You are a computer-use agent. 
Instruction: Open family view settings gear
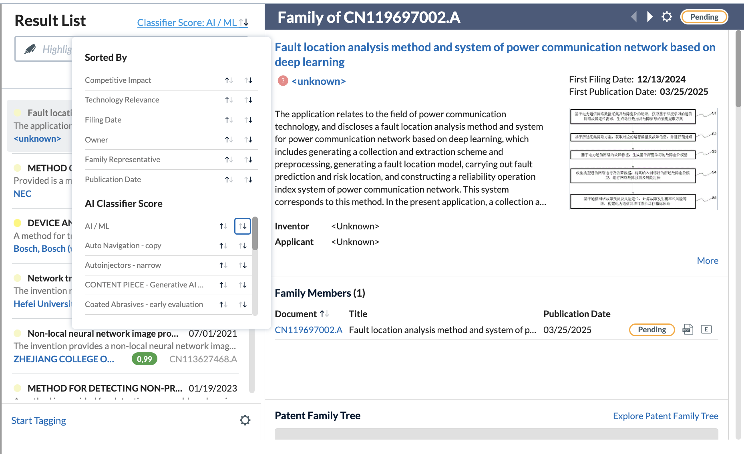667,17
